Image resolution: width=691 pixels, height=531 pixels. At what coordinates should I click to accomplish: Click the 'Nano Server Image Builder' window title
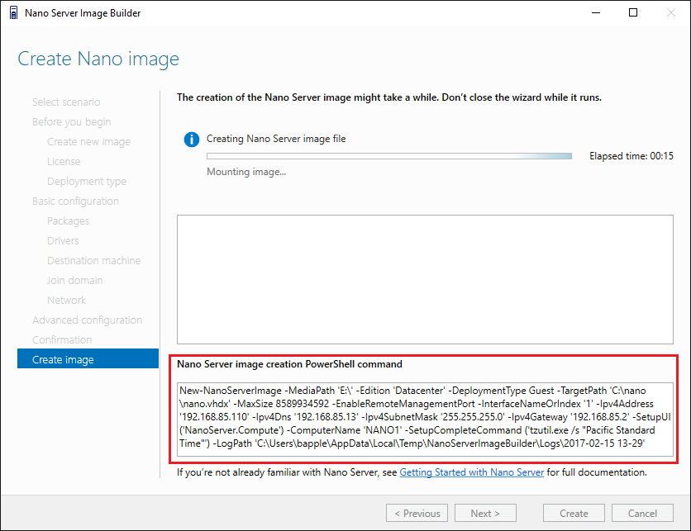coord(83,13)
